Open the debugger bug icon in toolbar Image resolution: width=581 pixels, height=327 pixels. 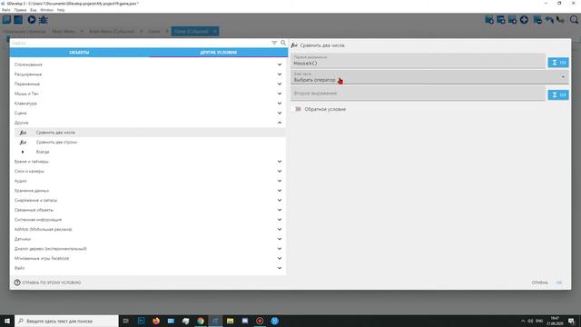(44, 20)
